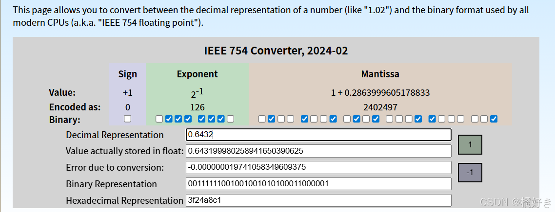
Task: Uncheck the eighth mantissa bit checkbox
Action: click(333, 119)
